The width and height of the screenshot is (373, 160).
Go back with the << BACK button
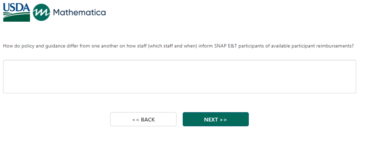tap(143, 119)
